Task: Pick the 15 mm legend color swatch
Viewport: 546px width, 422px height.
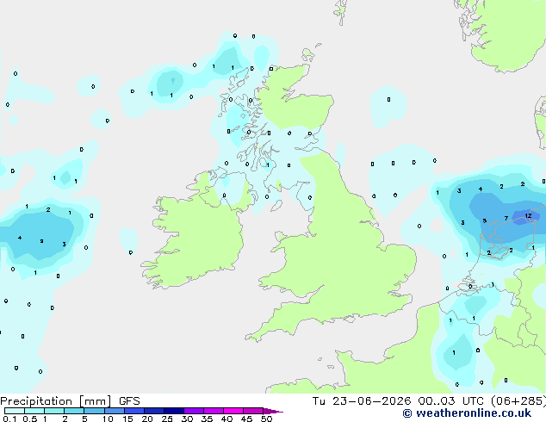Action: pyautogui.click(x=133, y=411)
